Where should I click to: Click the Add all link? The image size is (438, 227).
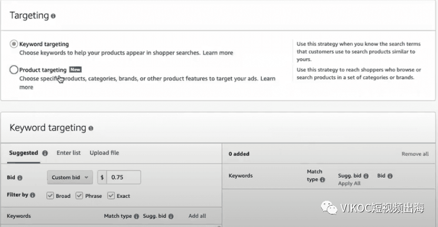tap(197, 216)
